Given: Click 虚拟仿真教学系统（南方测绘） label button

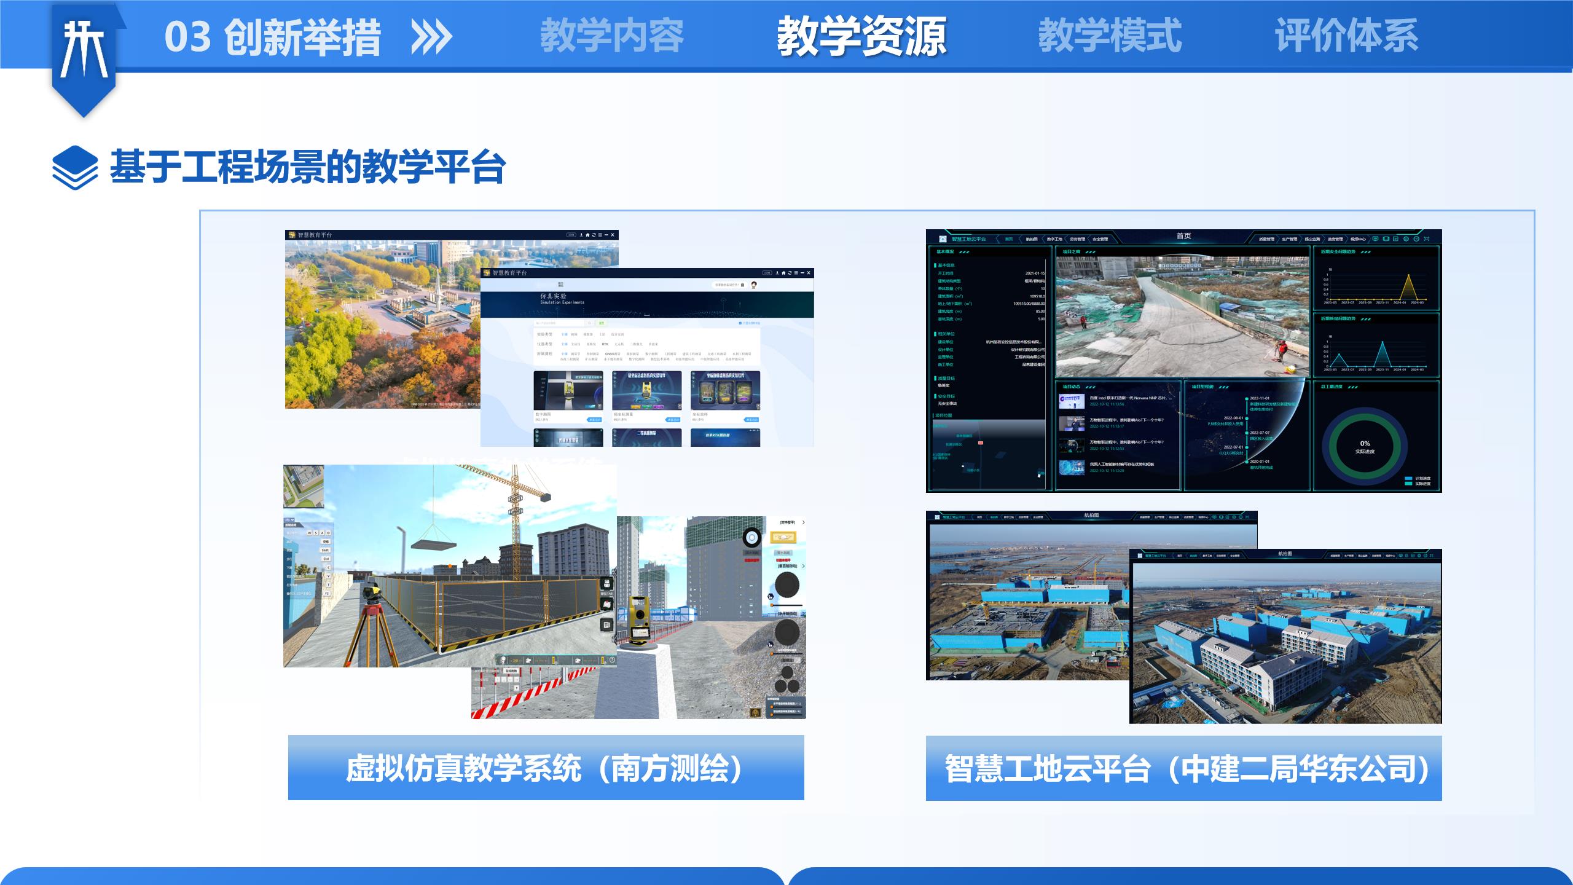Looking at the screenshot, I should (x=546, y=768).
